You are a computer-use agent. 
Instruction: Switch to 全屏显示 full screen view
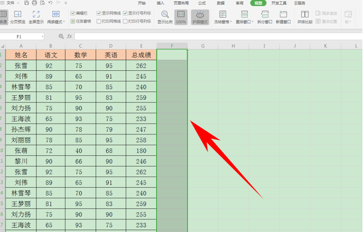point(36,17)
